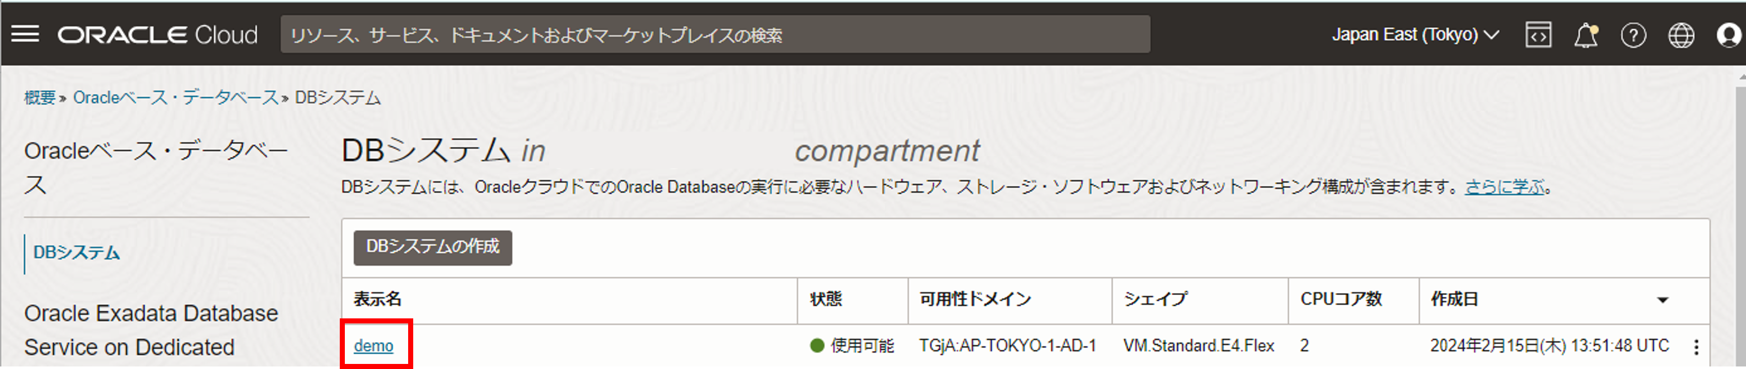
Task: Open the notifications bell
Action: coord(1586,34)
